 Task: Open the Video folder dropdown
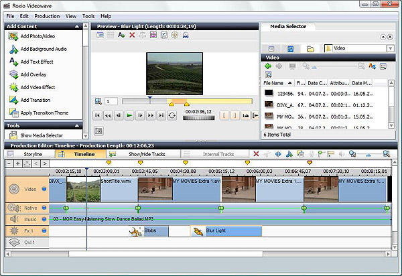(390, 48)
